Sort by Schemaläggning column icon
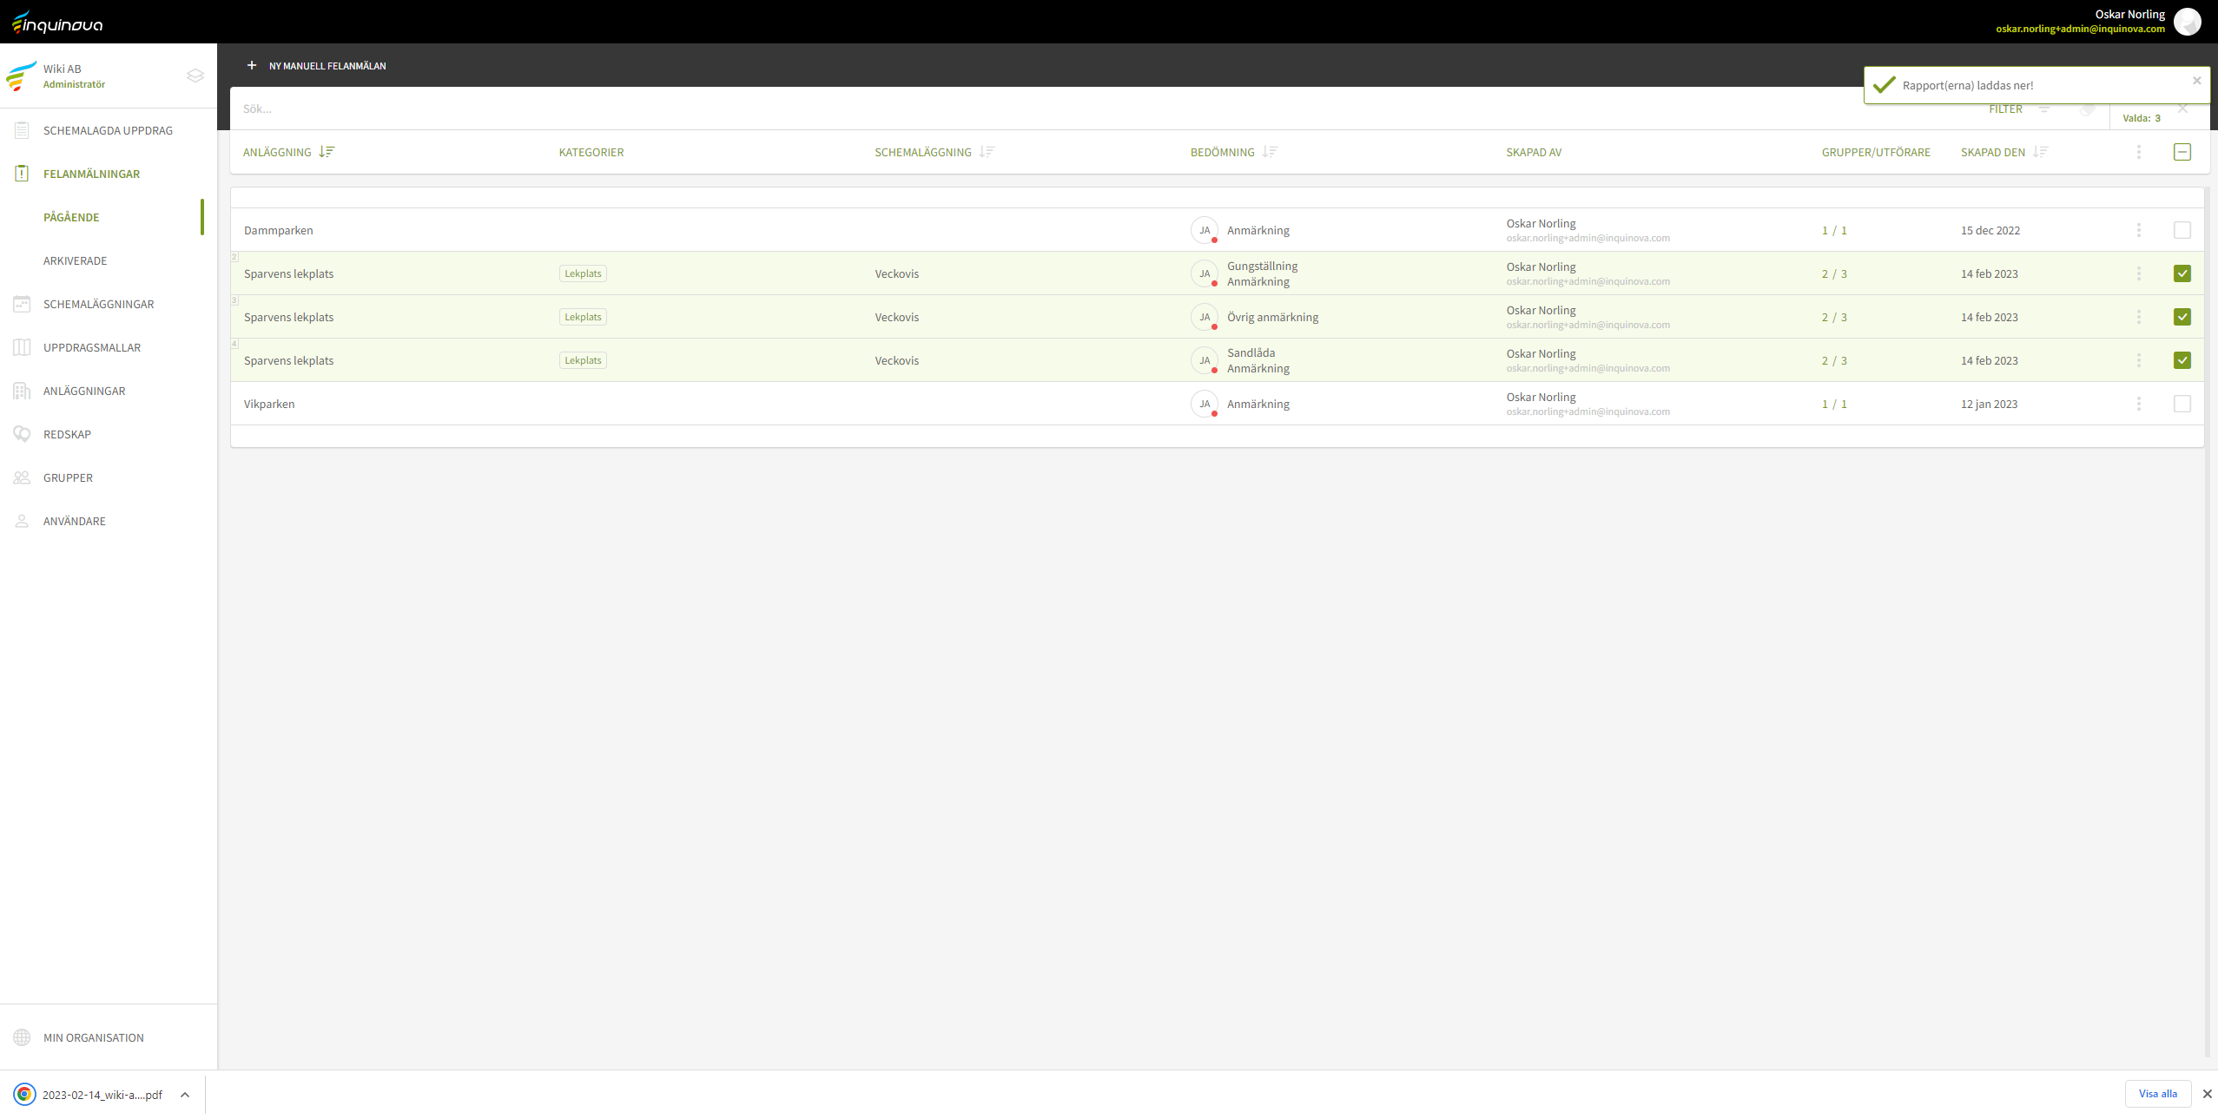This screenshot has width=2218, height=1119. click(987, 152)
